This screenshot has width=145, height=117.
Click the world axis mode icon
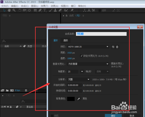[x=89, y=10]
